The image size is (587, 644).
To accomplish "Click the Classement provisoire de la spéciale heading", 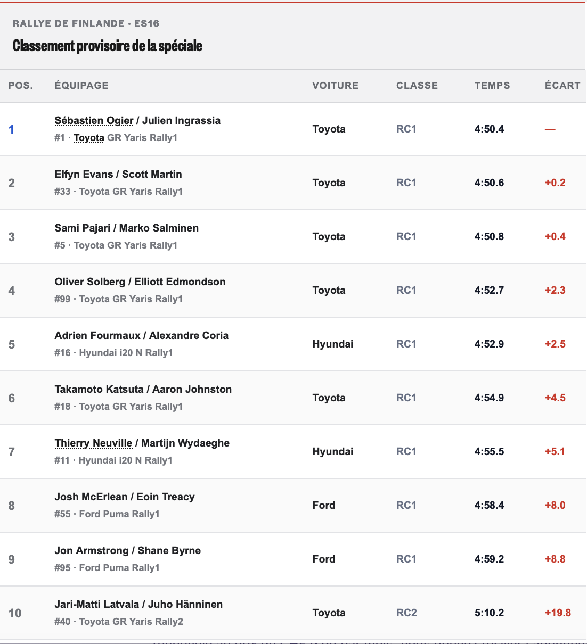I will coord(108,46).
